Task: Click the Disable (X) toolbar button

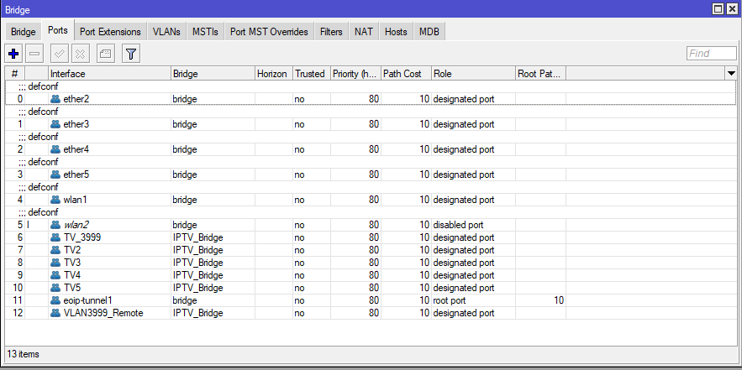Action: click(x=80, y=54)
